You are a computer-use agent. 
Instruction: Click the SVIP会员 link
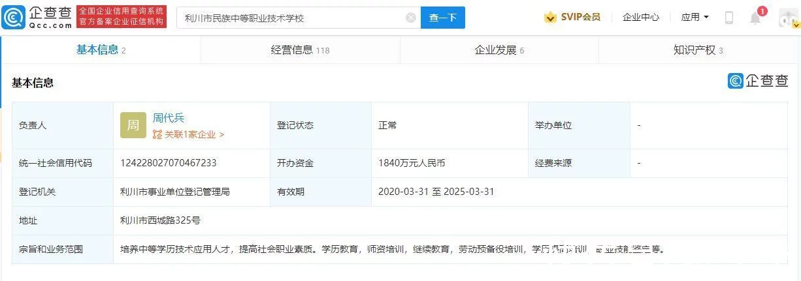pos(580,18)
